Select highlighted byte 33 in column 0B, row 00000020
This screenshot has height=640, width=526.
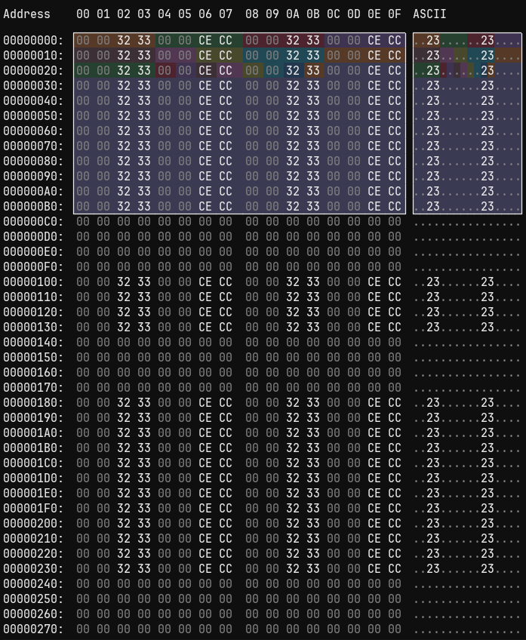tap(313, 71)
